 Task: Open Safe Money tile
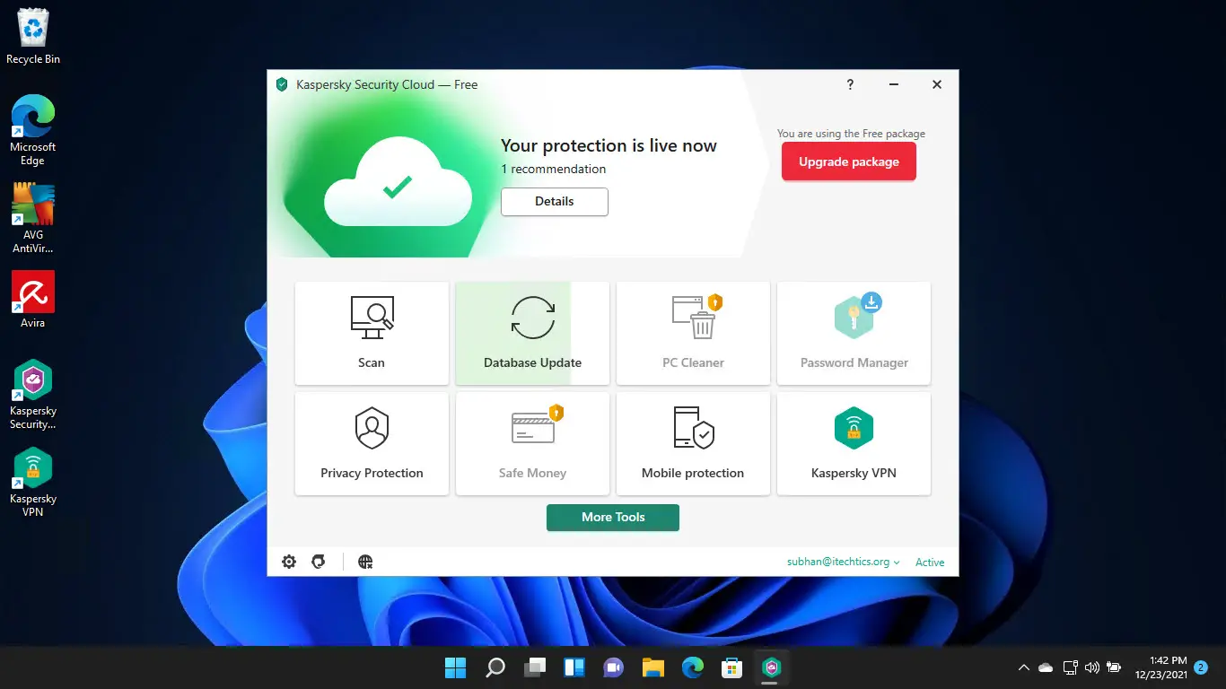532,443
